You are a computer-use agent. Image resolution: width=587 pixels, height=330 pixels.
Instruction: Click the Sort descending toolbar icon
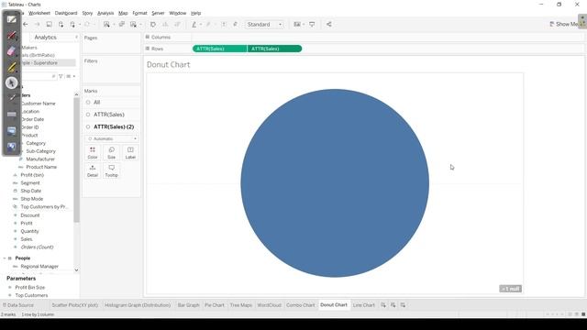[x=177, y=25]
